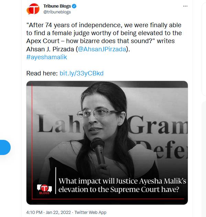
Task: Click the "Read here:" text
Action: point(42,73)
